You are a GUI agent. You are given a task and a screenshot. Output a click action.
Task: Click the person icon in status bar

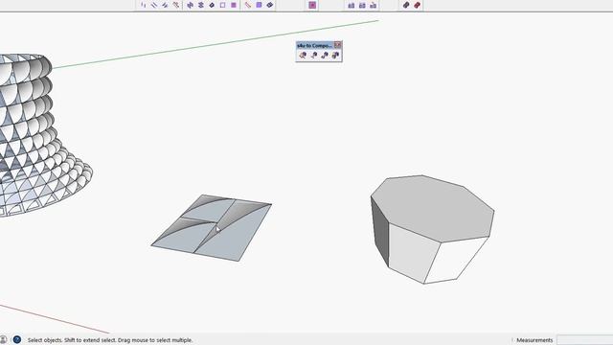pyautogui.click(x=3, y=339)
